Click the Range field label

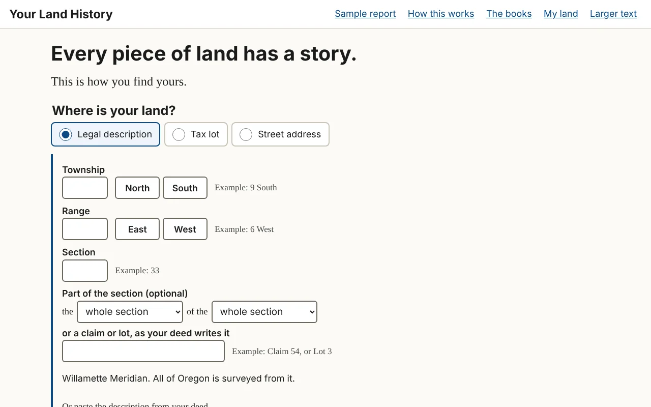[x=76, y=211]
